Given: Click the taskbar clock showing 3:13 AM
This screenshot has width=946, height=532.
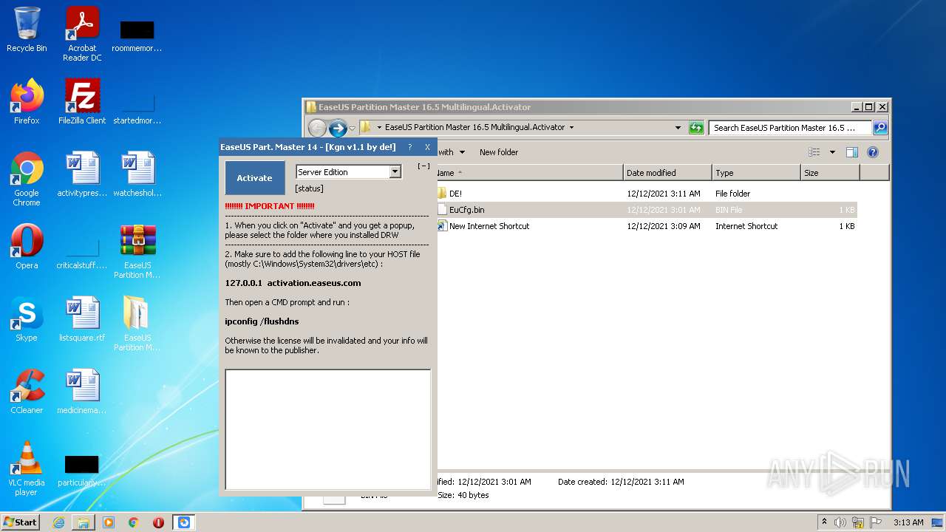Looking at the screenshot, I should click(908, 522).
